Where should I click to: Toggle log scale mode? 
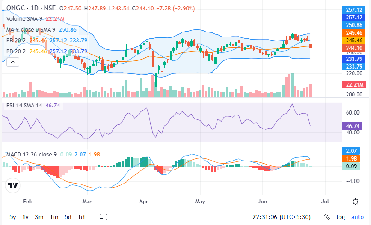340,217
